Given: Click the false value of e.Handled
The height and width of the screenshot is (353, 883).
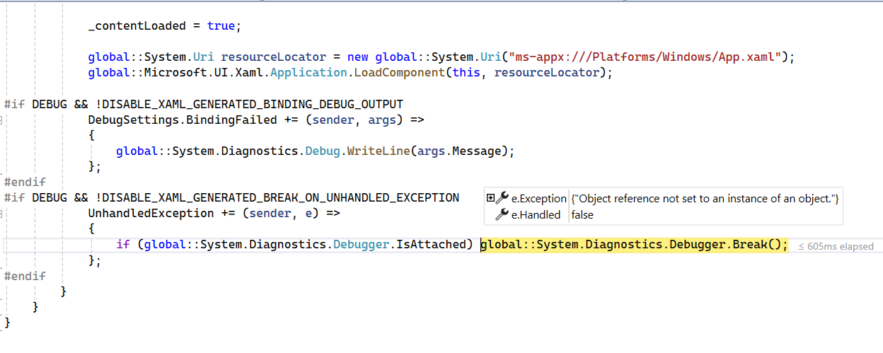Looking at the screenshot, I should 582,214.
